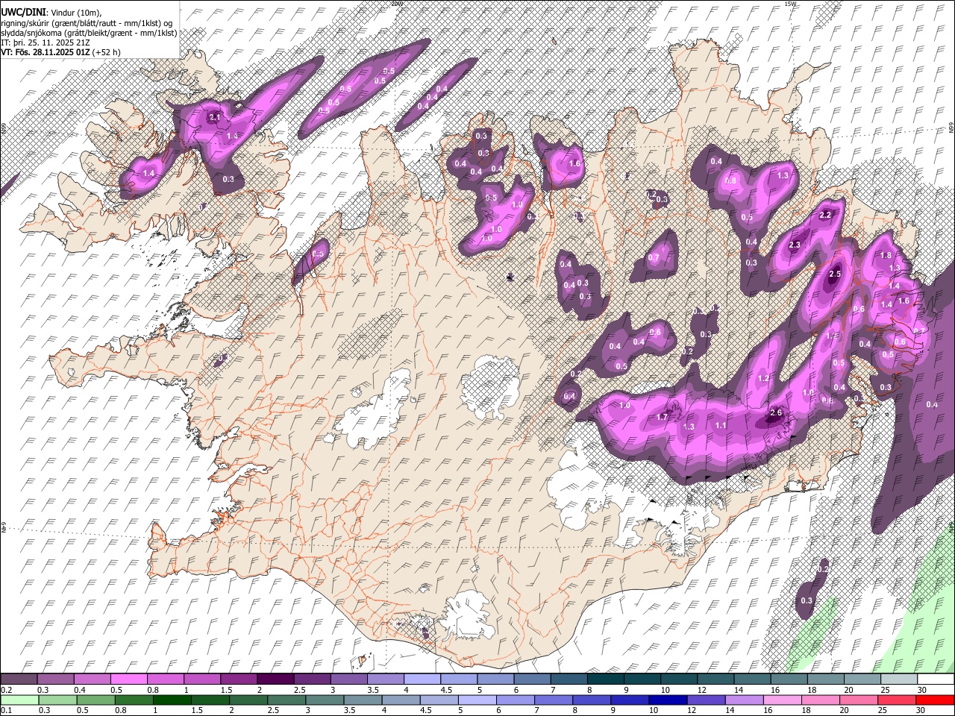The height and width of the screenshot is (716, 955).
Task: Pick lower legend blue swatch labelled 7
Action: (554, 700)
